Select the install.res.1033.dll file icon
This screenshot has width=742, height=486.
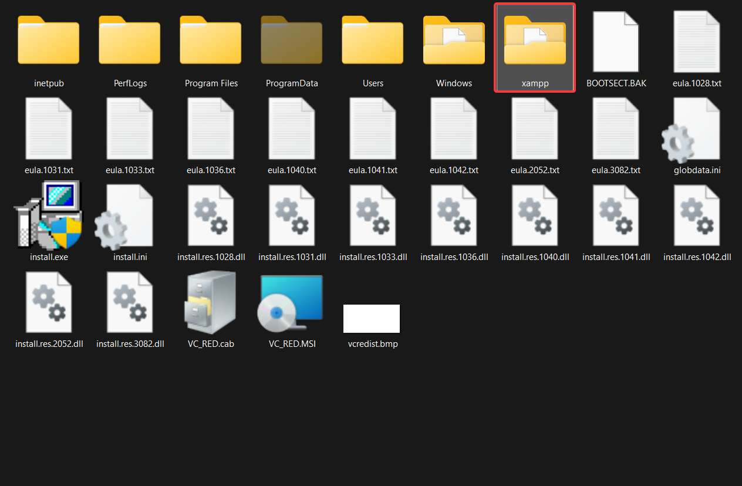373,215
